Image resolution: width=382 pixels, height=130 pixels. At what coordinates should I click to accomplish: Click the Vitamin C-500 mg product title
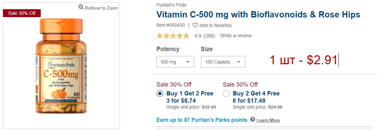pos(258,14)
